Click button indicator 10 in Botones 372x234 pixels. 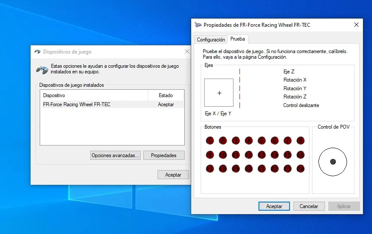click(223, 155)
